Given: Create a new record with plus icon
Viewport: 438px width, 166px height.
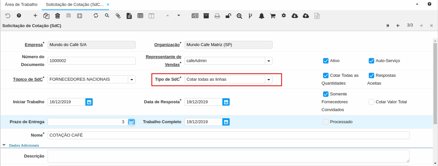Looking at the screenshot, I should tap(35, 16).
